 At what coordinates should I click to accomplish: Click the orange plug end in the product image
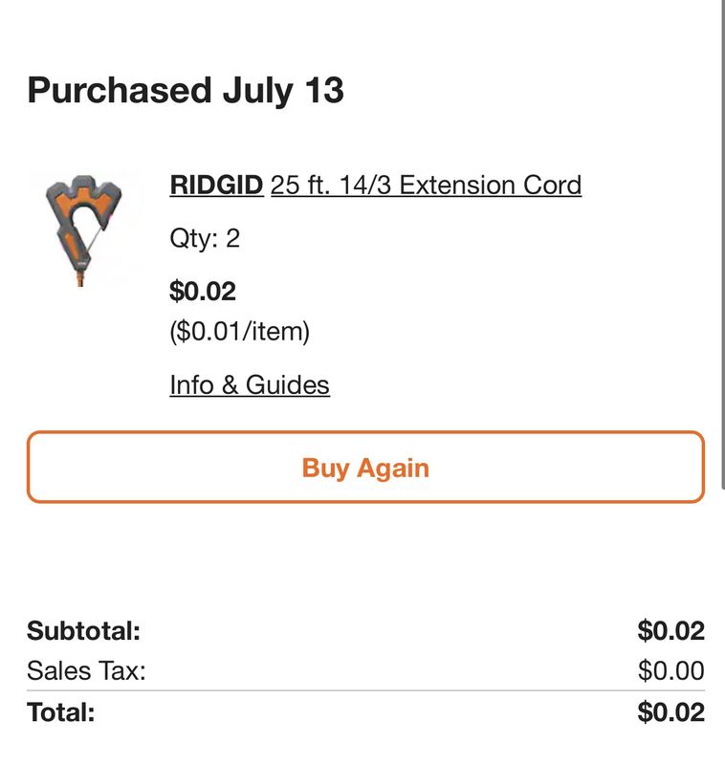tap(81, 279)
